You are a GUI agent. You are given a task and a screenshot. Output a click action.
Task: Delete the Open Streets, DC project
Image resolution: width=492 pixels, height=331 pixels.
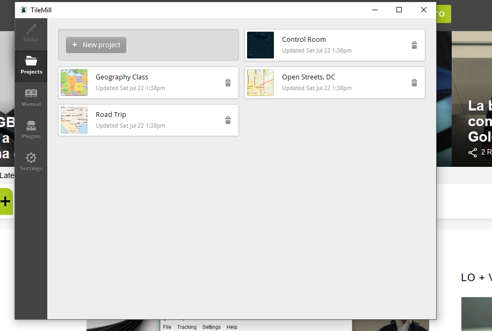[x=414, y=83]
